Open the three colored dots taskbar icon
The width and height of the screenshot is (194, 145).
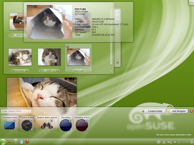[10, 142]
